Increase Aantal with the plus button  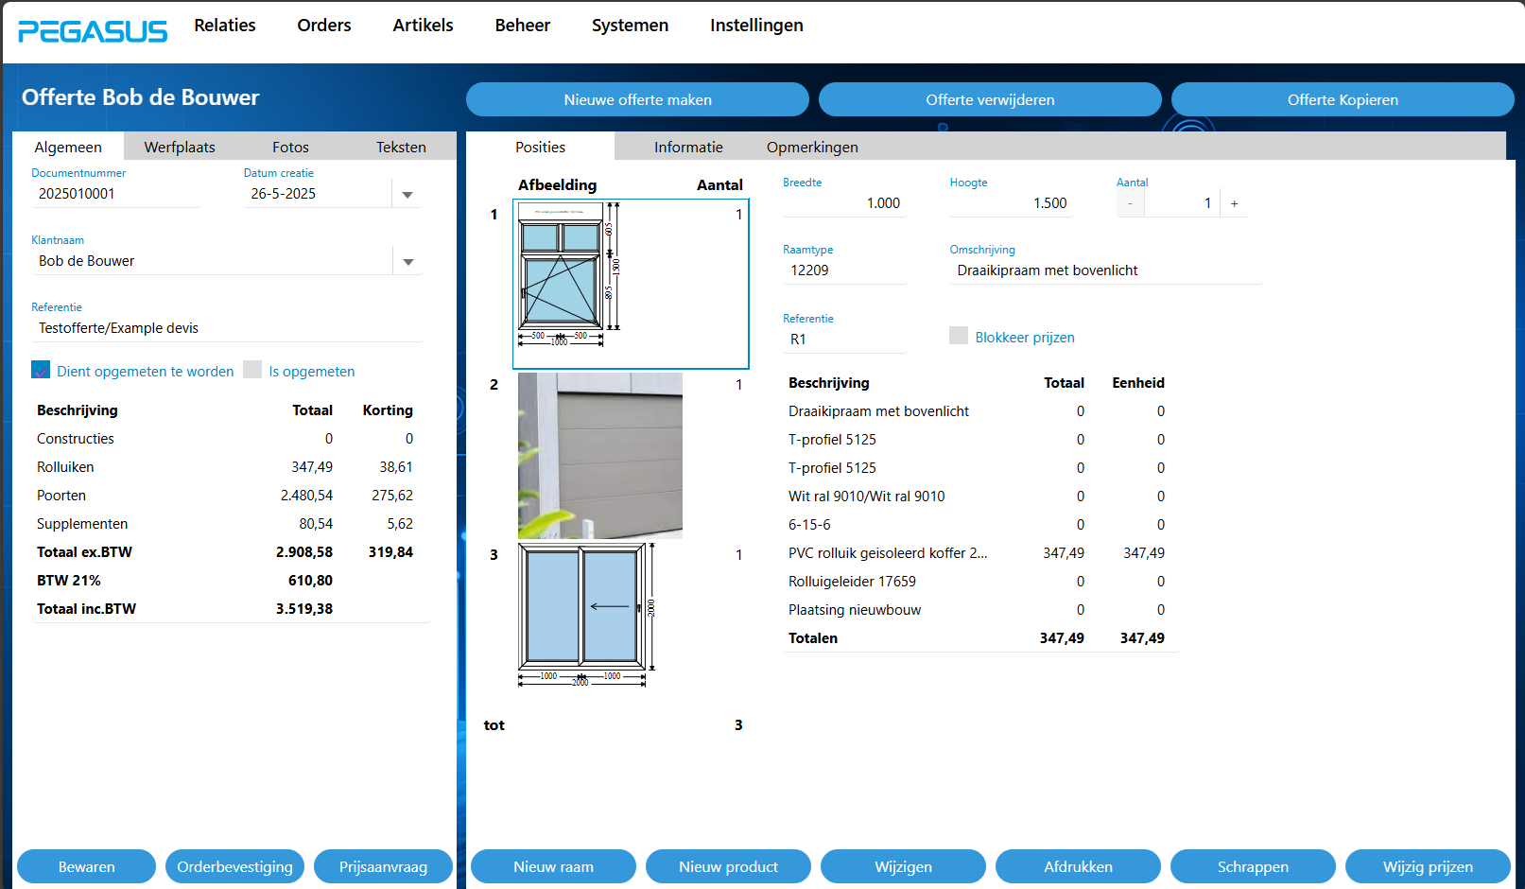click(x=1234, y=203)
